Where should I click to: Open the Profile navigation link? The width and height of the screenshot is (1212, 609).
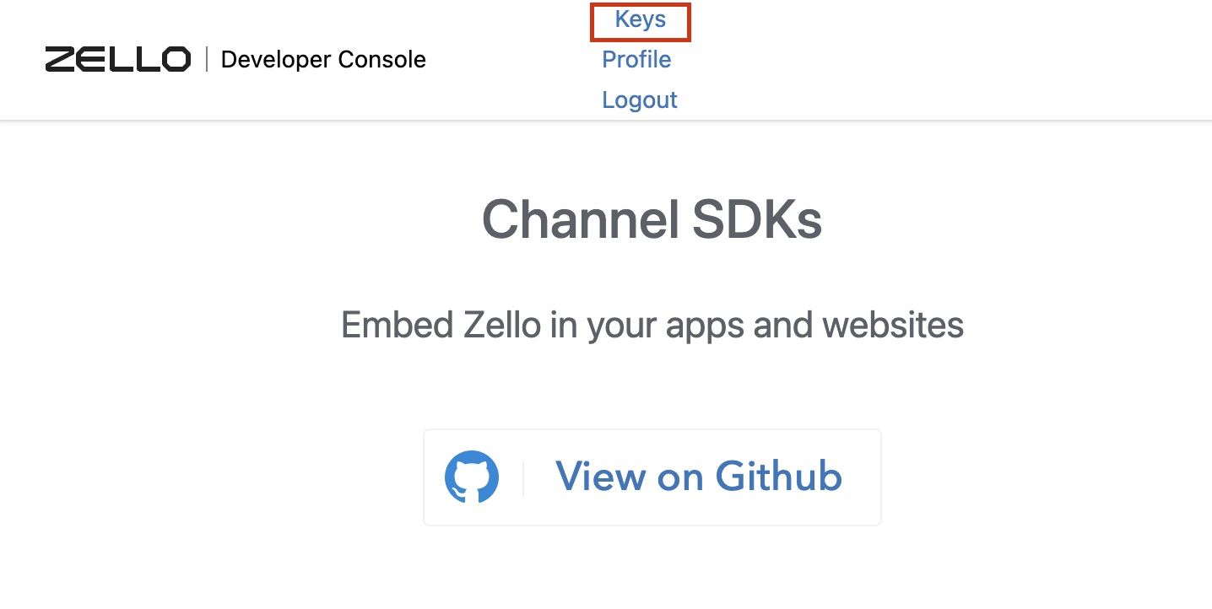click(x=636, y=60)
